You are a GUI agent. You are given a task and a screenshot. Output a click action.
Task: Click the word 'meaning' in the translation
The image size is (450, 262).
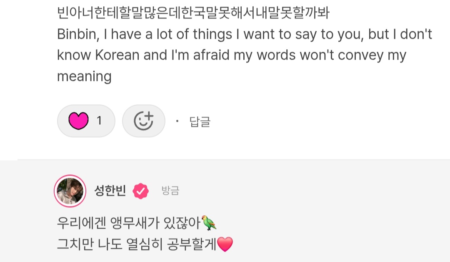point(84,76)
